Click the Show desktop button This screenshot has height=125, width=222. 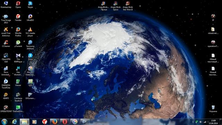point(221,122)
